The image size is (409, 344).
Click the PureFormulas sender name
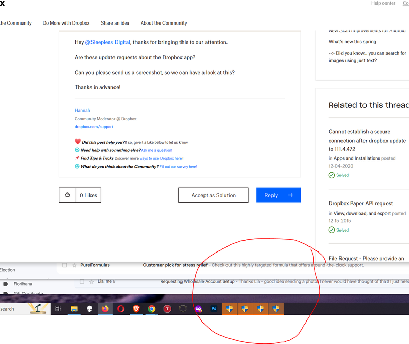95,265
